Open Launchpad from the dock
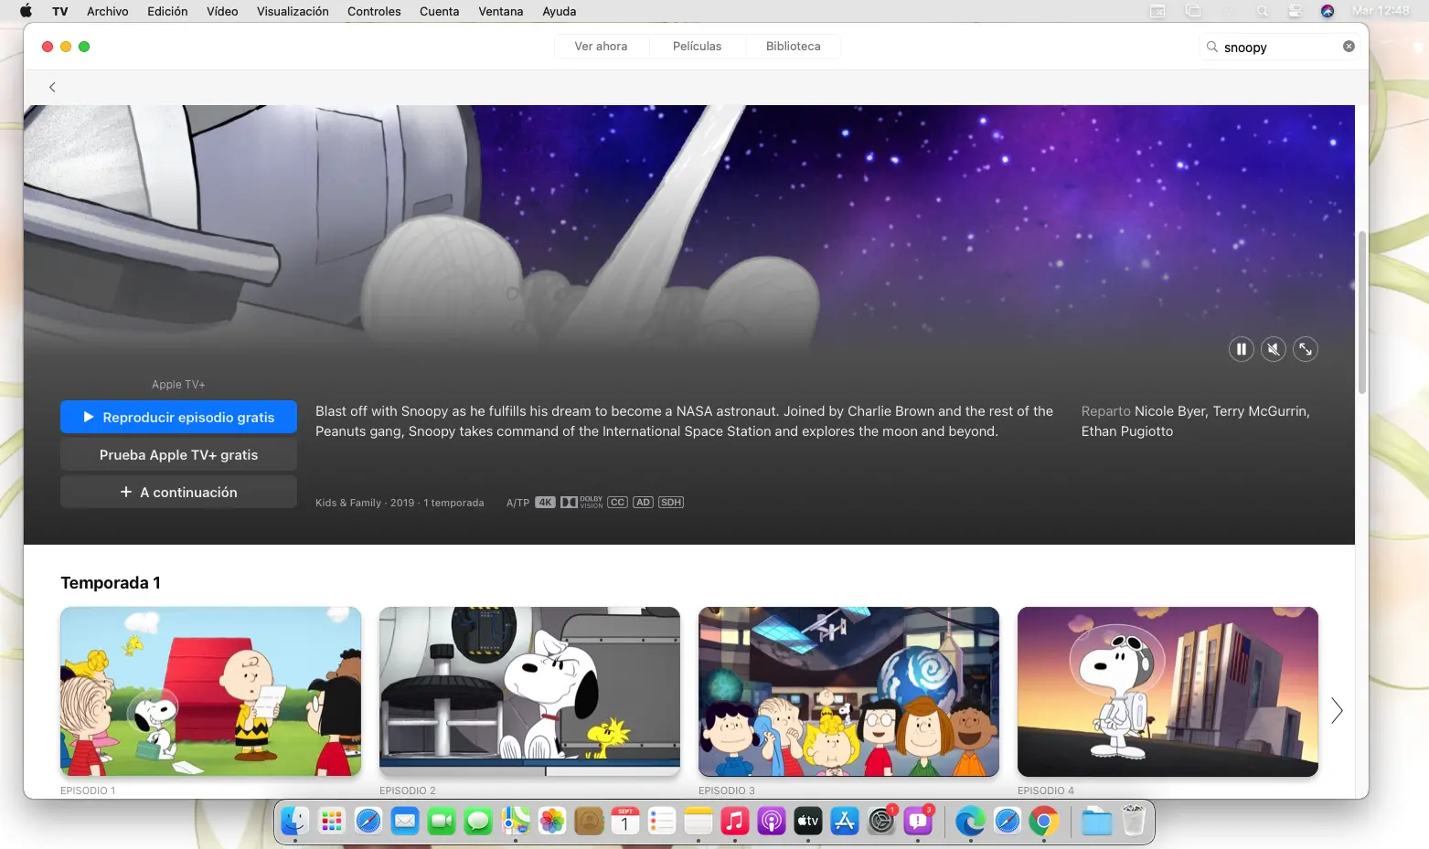This screenshot has height=849, width=1429. click(x=332, y=821)
